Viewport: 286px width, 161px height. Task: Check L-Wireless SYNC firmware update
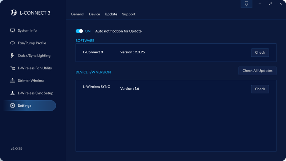click(x=260, y=89)
